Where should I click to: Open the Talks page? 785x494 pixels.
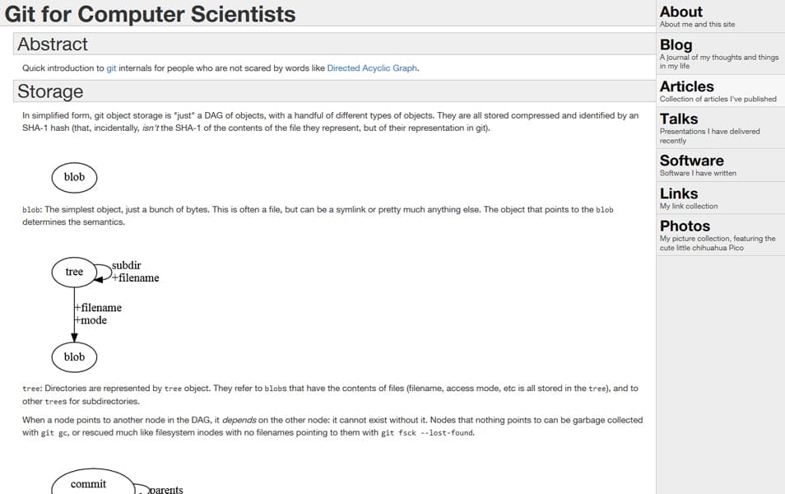(676, 119)
